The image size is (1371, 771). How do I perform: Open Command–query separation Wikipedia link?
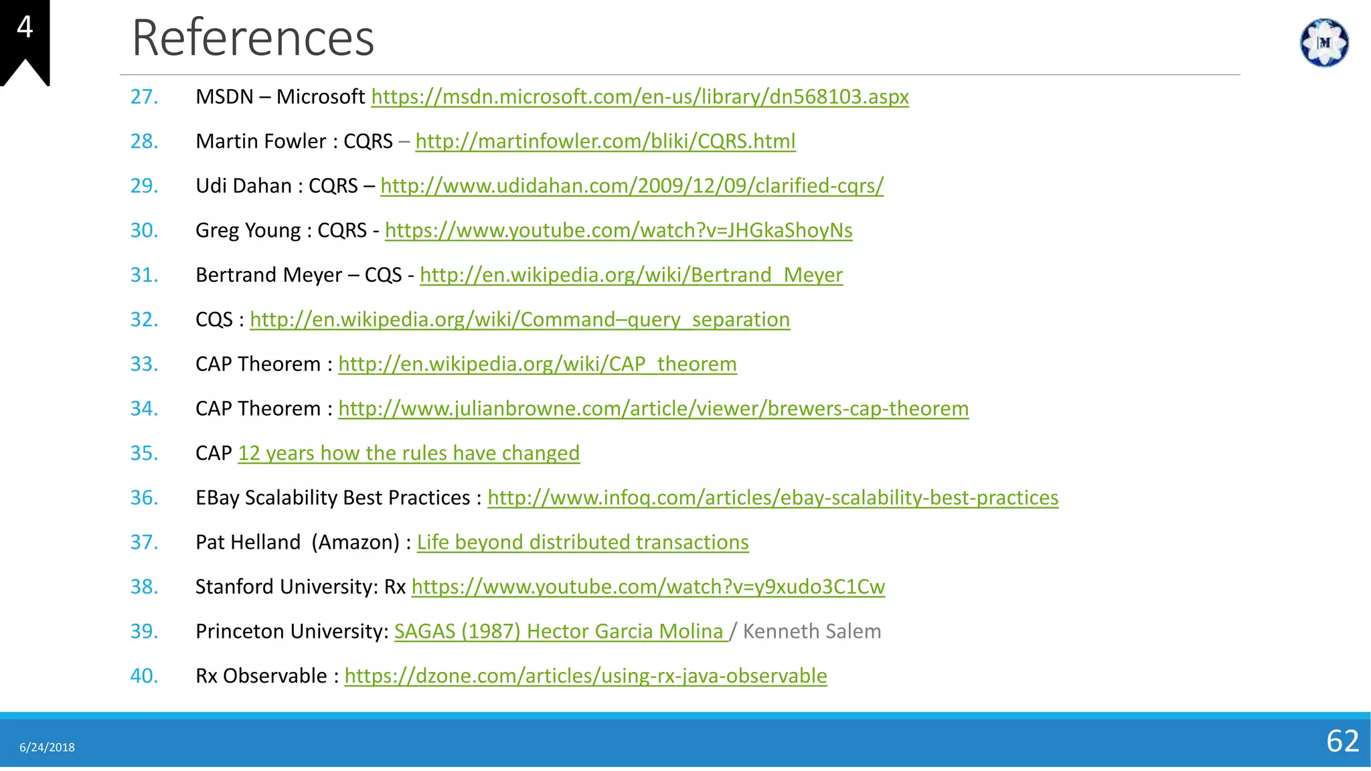tap(519, 319)
